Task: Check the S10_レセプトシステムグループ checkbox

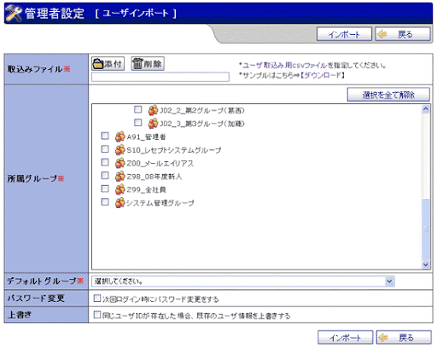Action: 105,149
